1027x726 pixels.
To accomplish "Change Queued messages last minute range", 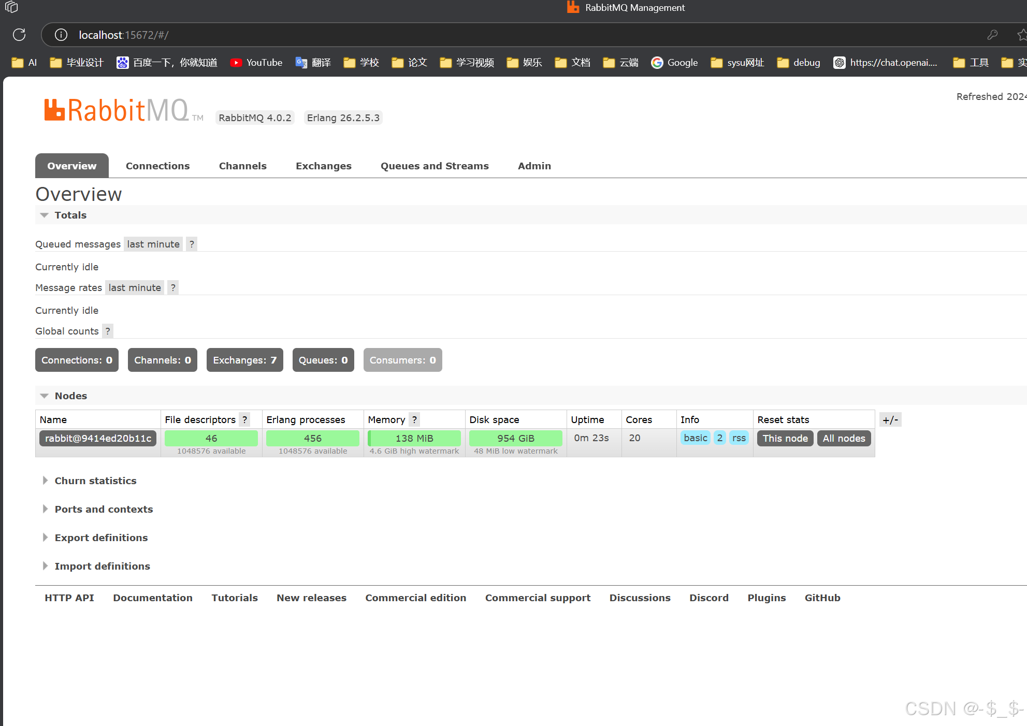I will tap(153, 244).
